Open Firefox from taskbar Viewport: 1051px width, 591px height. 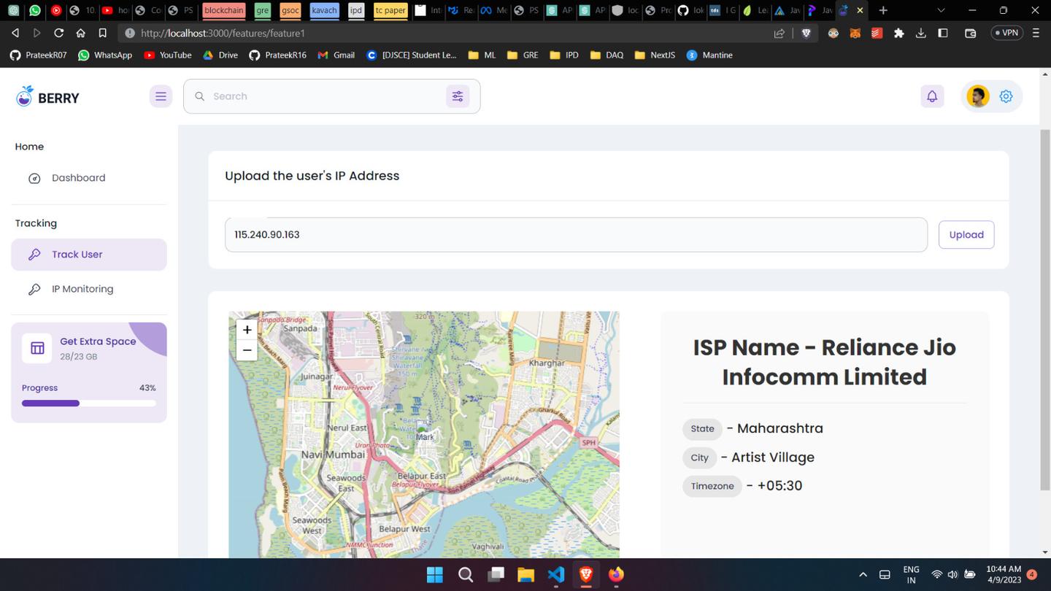click(x=617, y=574)
